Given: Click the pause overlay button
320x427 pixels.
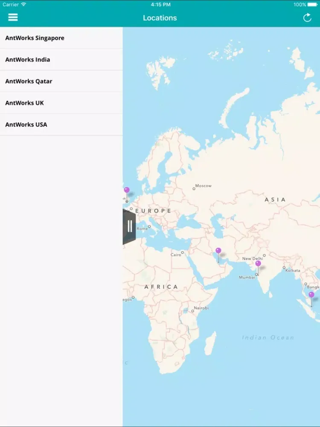Looking at the screenshot, I should (129, 227).
